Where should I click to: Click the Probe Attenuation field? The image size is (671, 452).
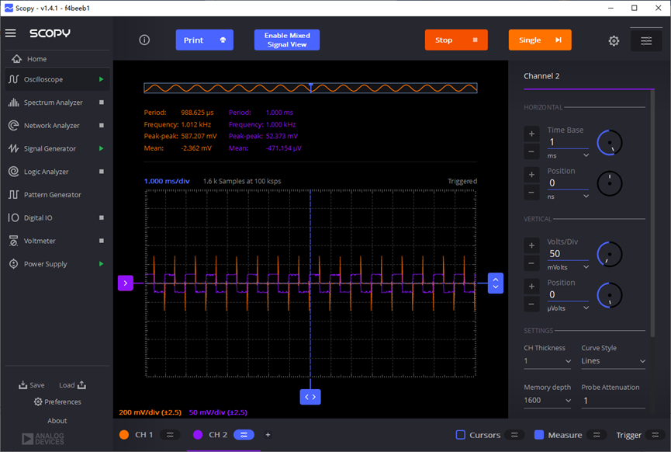613,401
